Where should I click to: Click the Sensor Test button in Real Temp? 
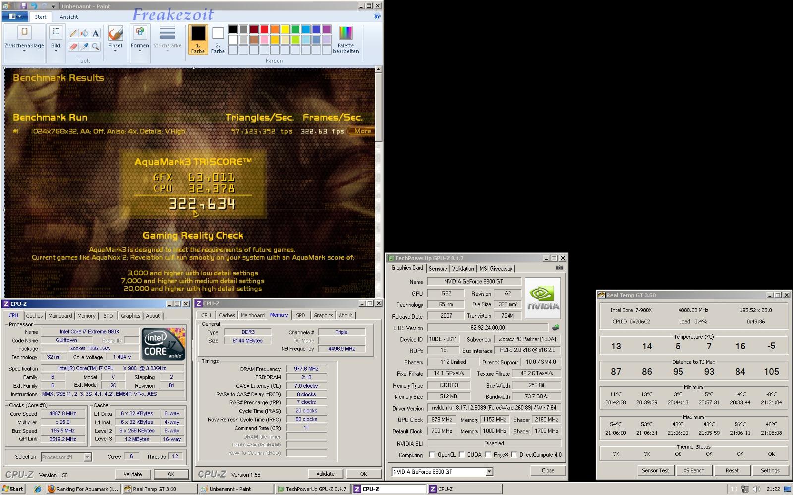[655, 470]
